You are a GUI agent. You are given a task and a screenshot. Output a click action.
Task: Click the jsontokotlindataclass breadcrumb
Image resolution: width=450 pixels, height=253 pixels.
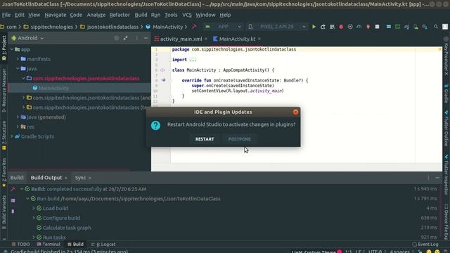[112, 27]
